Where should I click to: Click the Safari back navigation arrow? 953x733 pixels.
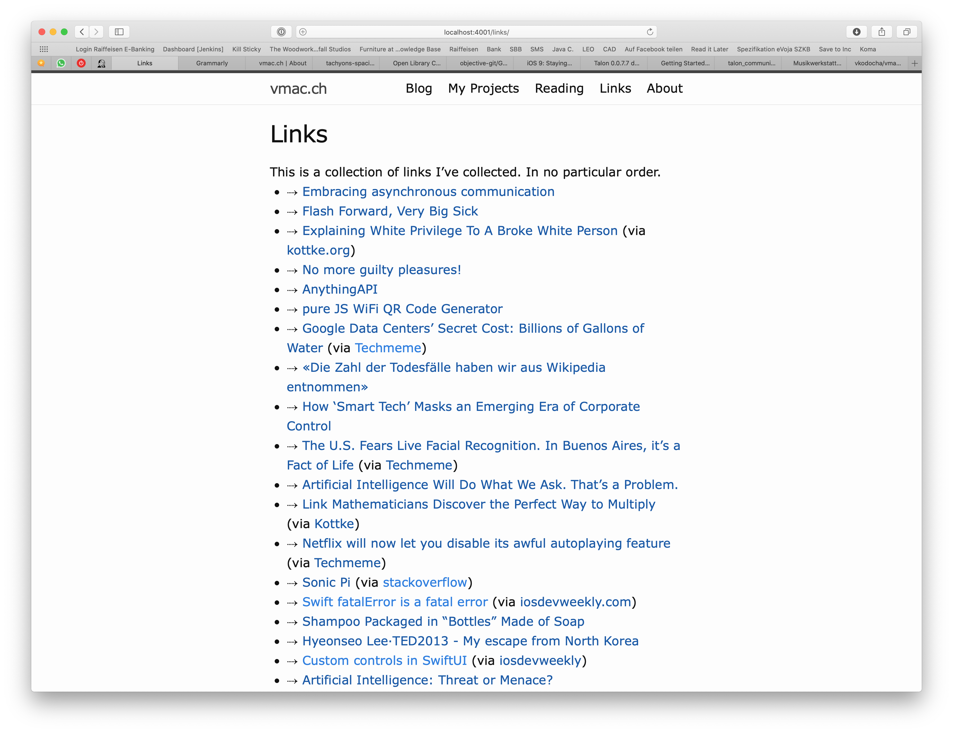(x=82, y=32)
